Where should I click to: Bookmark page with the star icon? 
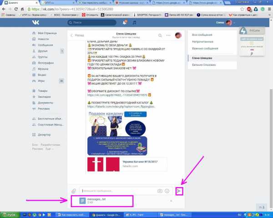point(242,9)
